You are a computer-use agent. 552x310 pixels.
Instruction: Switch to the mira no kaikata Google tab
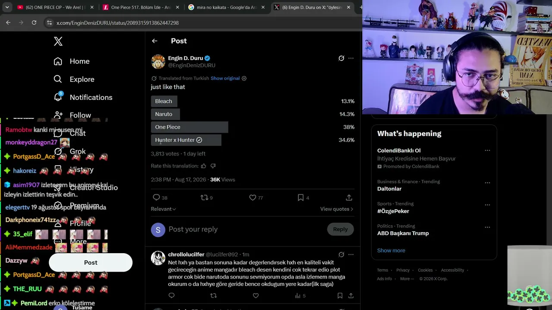click(226, 7)
